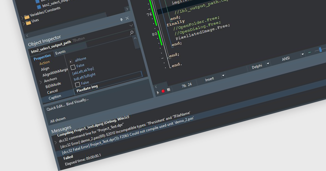Select the AlignWithMargins property name
Viewport: 326px width, 171px height.
(x=55, y=73)
